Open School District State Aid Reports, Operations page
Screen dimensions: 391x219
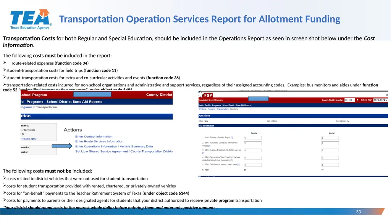(237, 105)
